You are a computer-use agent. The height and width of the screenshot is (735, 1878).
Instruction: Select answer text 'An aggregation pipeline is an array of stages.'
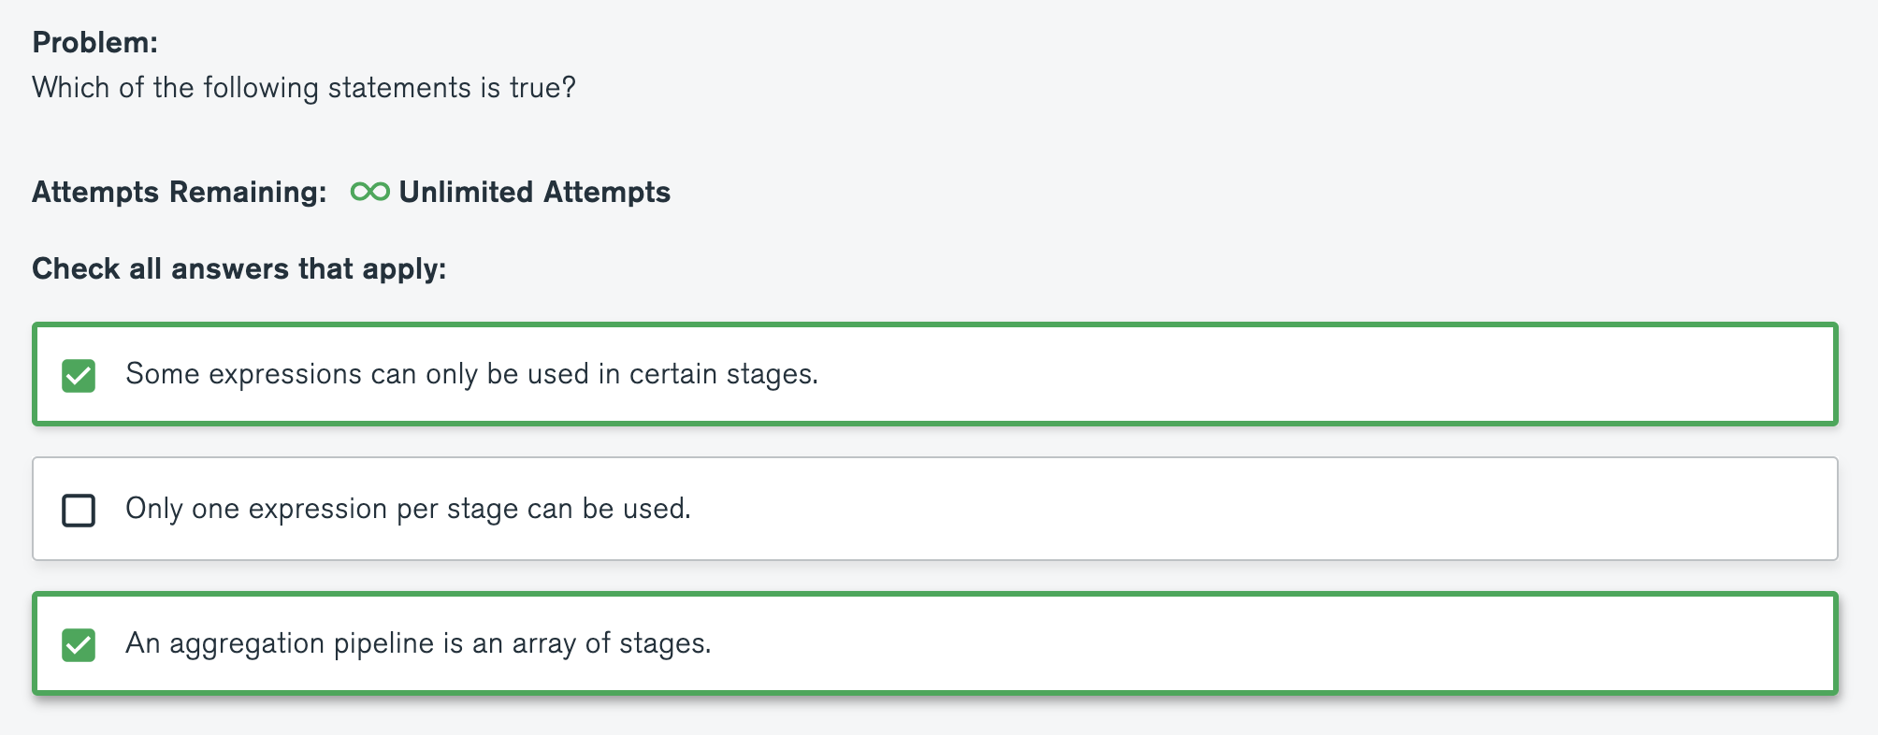point(418,643)
